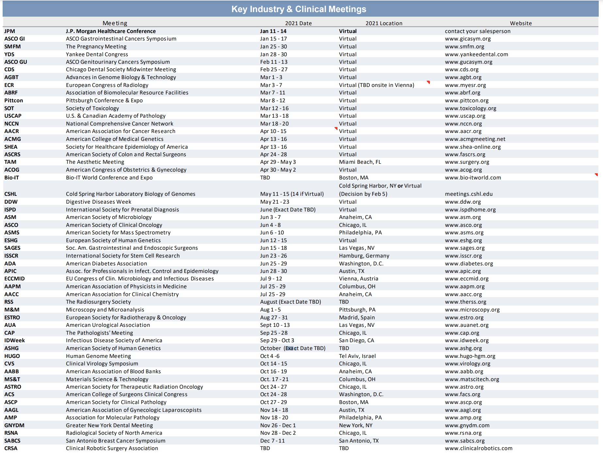Select the JPM abbreviation cell
The width and height of the screenshot is (603, 455).
[10, 31]
